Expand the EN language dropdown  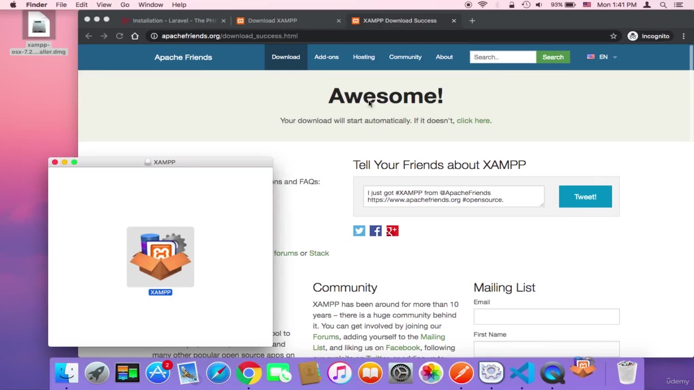point(602,57)
